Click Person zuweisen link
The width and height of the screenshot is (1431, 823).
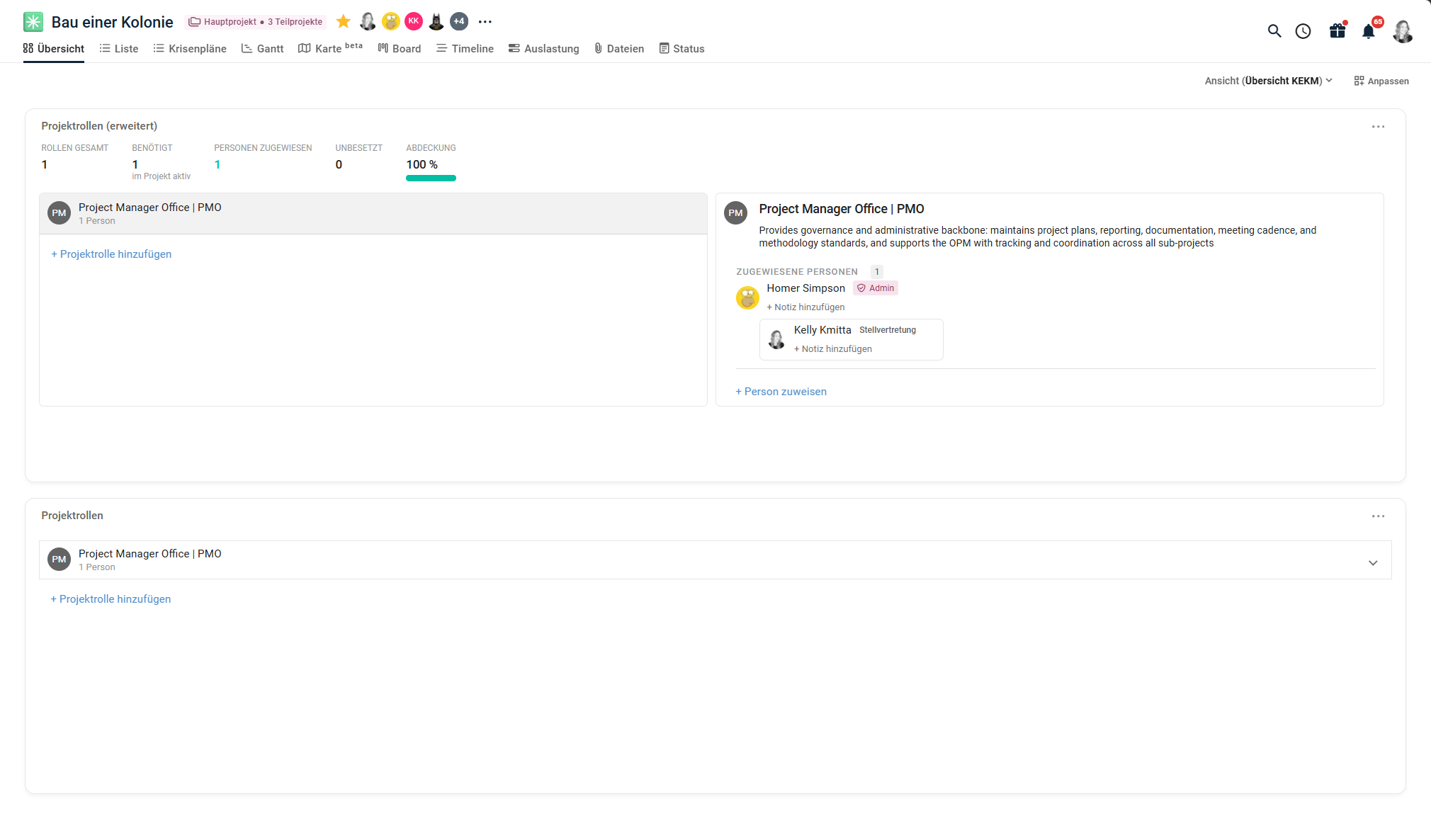pyautogui.click(x=781, y=392)
